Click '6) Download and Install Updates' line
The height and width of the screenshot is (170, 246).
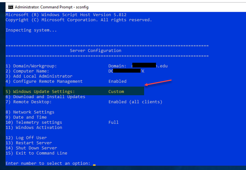click(45, 97)
